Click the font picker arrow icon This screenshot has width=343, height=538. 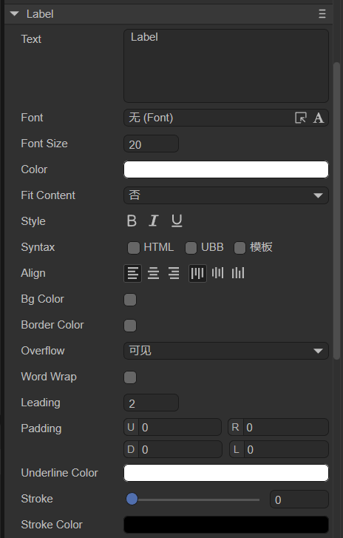pos(301,118)
